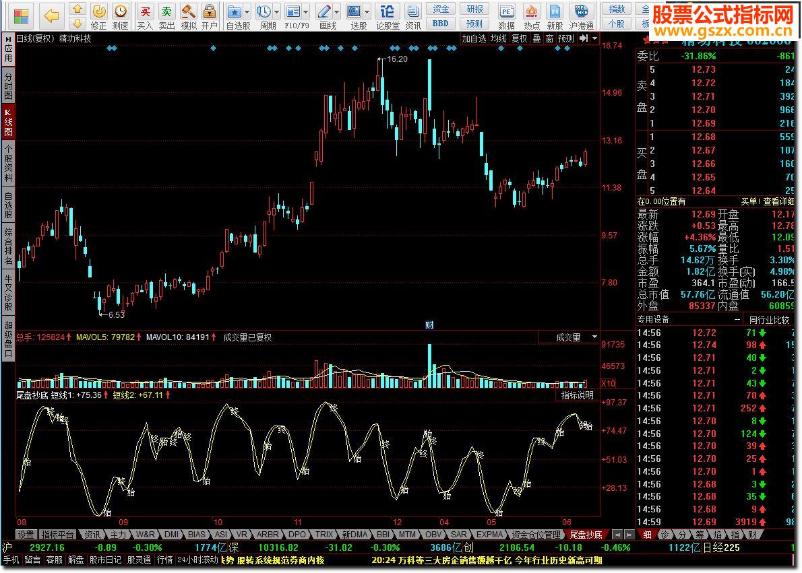Toggle 预测 forecast in chart header

click(565, 38)
